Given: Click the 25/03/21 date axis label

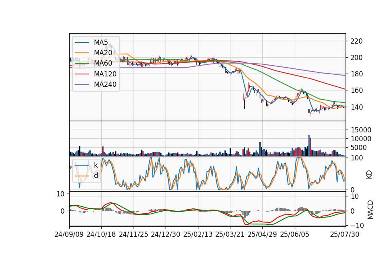Looking at the screenshot, I should point(230,234).
